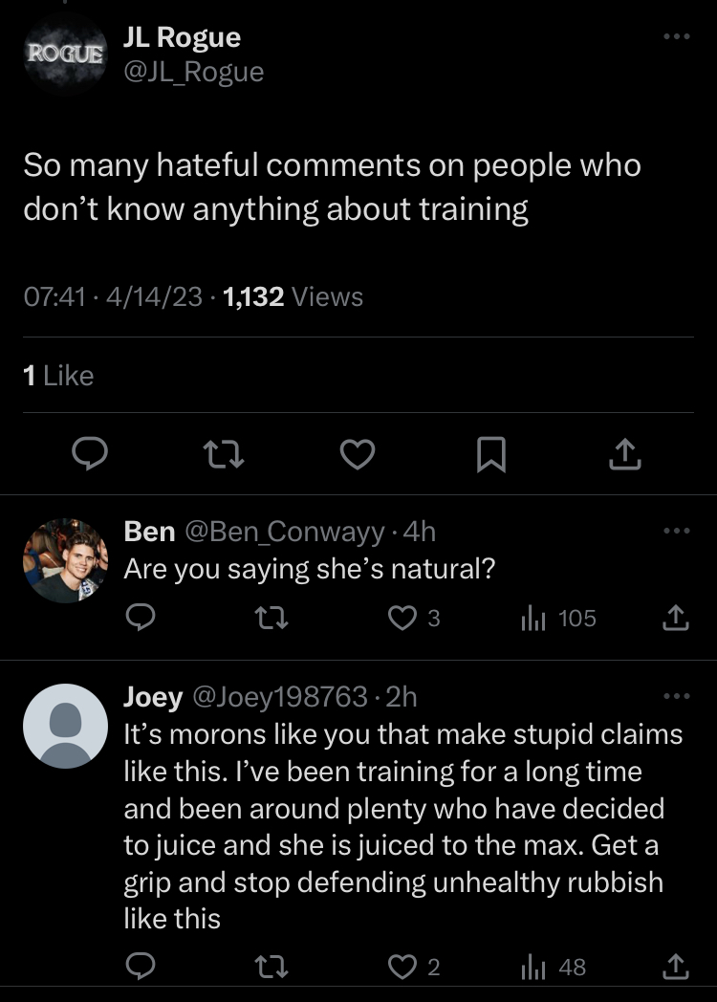Reply to JL Rogue's main tweet
The width and height of the screenshot is (717, 1002).
(x=91, y=455)
